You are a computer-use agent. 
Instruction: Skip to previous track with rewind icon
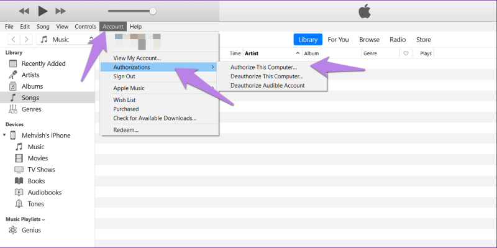click(x=24, y=11)
